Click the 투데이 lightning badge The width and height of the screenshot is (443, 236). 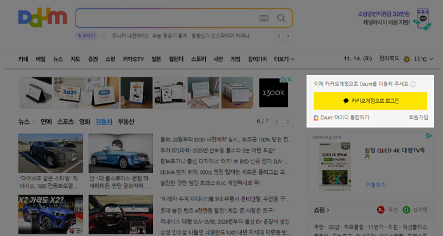click(86, 36)
